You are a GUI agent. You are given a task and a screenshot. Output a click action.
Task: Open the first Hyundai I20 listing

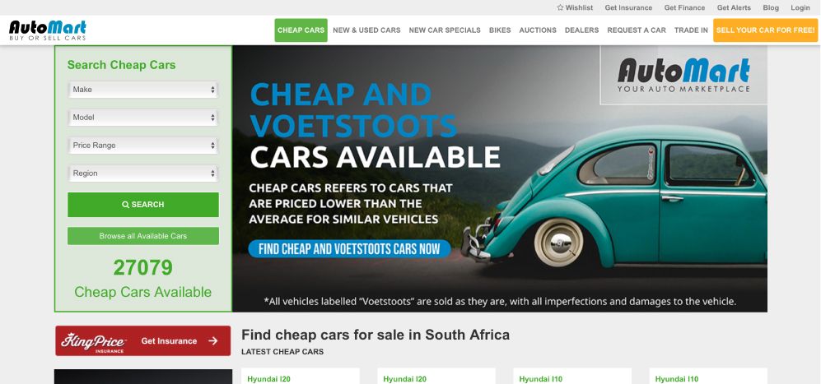click(x=268, y=379)
